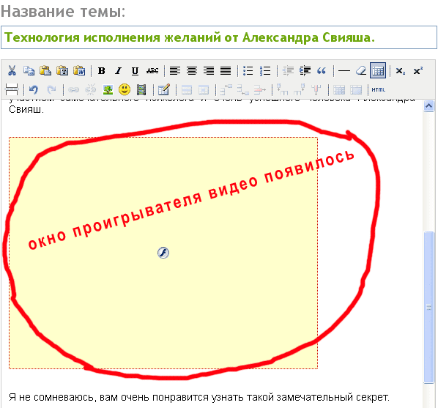Center align the text
Image resolution: width=438 pixels, height=408 pixels.
tap(192, 71)
